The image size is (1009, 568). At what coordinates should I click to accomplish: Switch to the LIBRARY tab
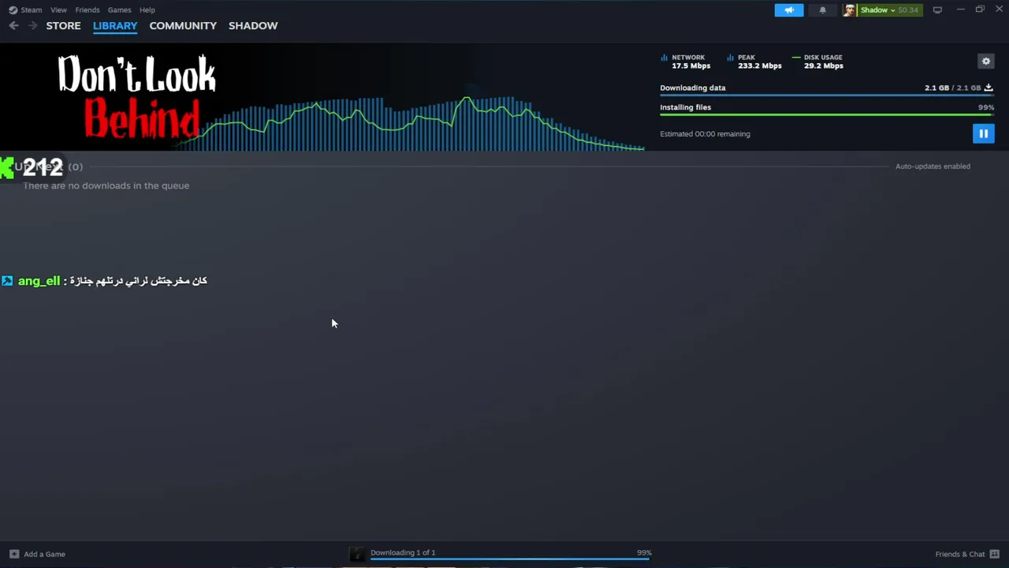115,26
